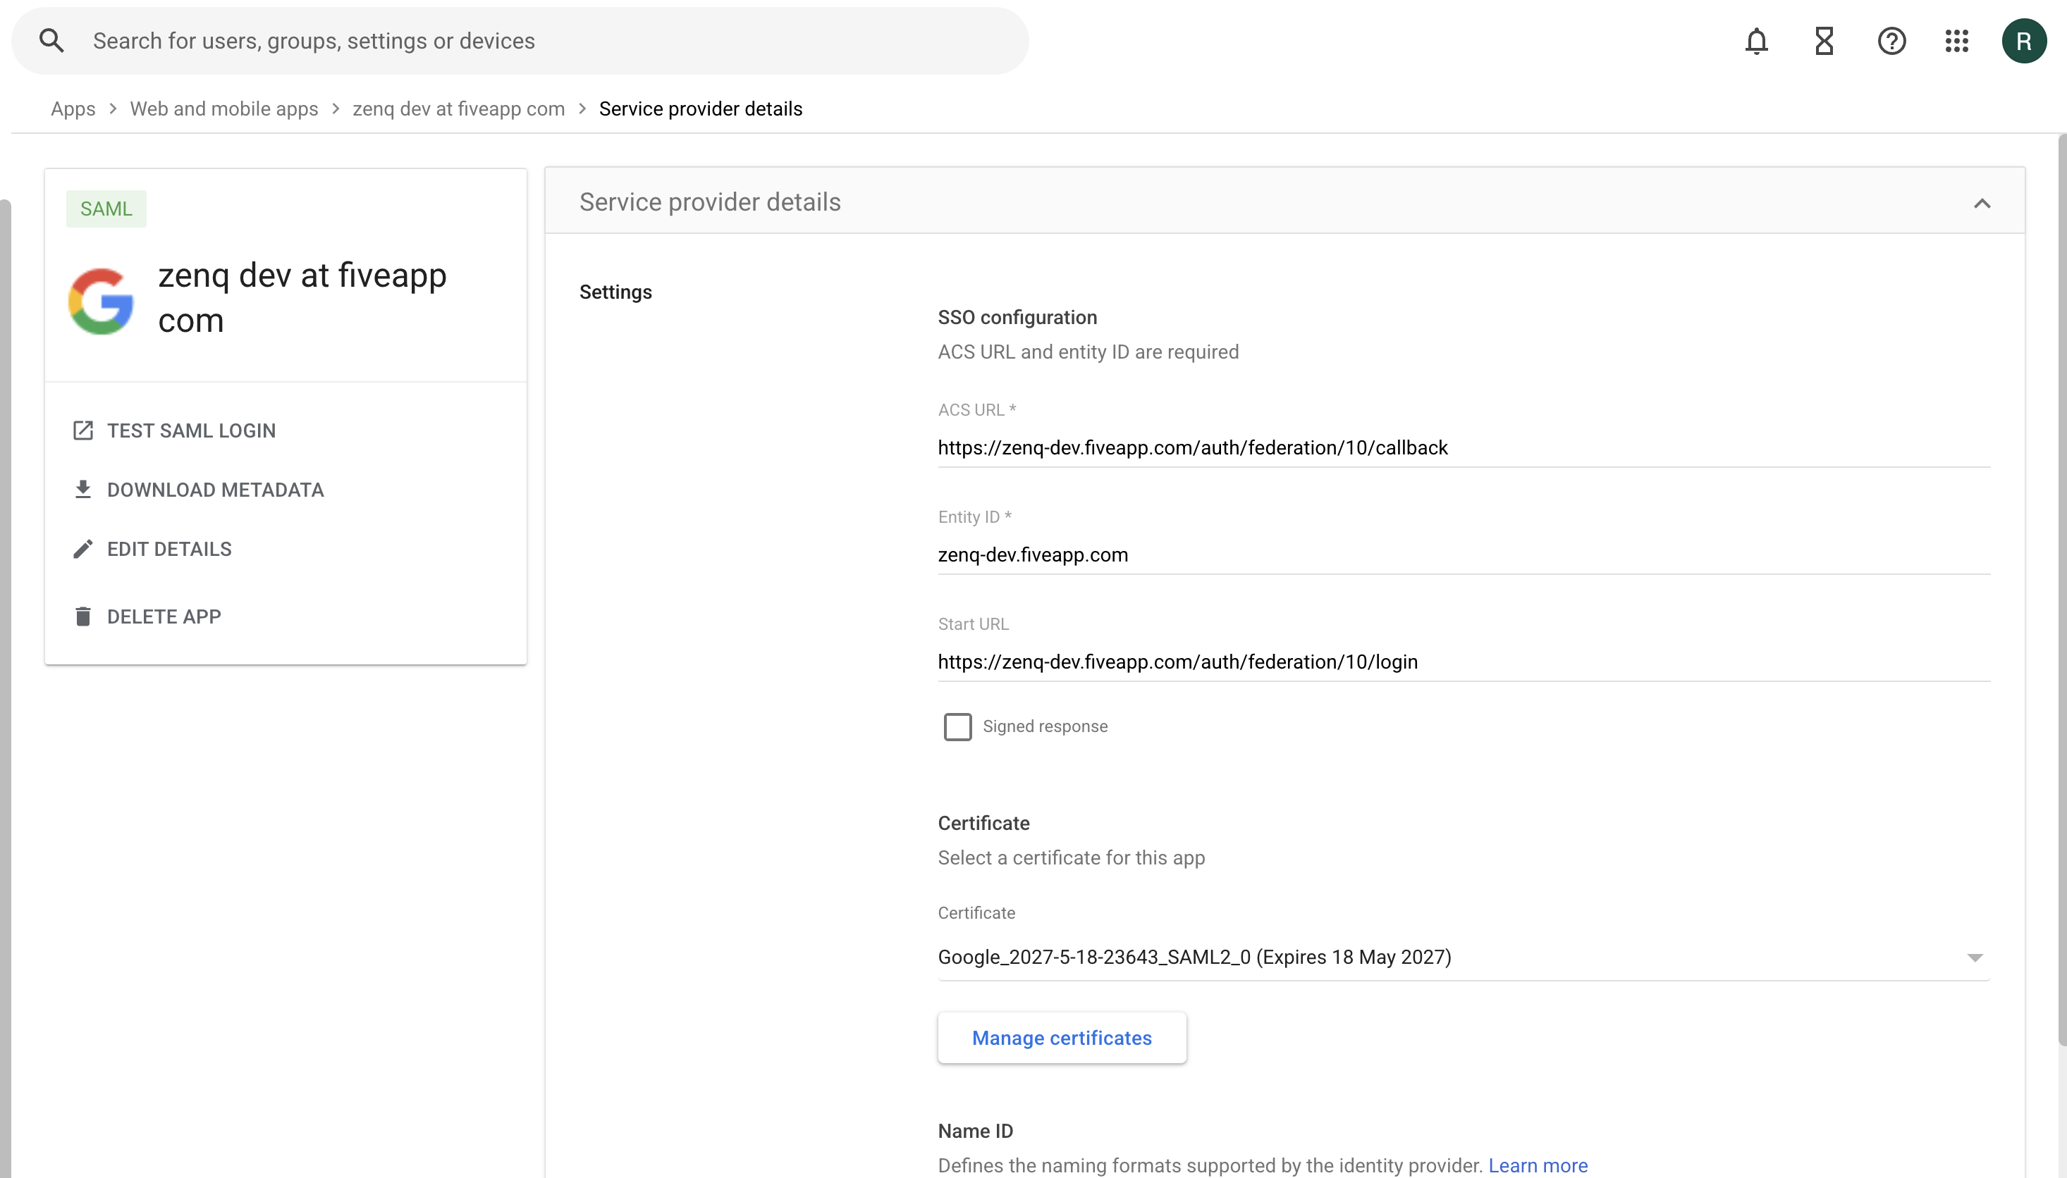Screen dimensions: 2067x1178
Task: Click into the Start URL field
Action: tap(1464, 661)
